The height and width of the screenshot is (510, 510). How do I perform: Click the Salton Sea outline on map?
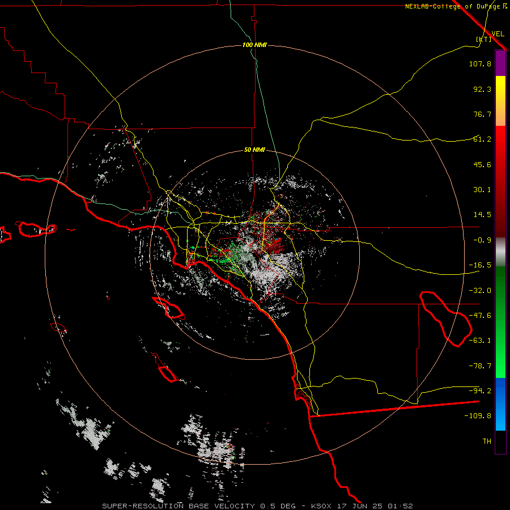tap(446, 319)
